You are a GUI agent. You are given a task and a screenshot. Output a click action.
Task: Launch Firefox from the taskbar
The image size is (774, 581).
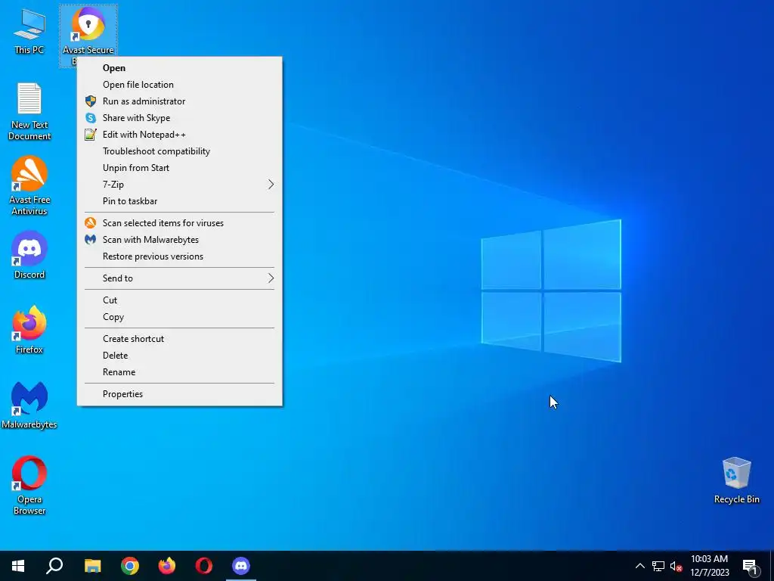167,566
